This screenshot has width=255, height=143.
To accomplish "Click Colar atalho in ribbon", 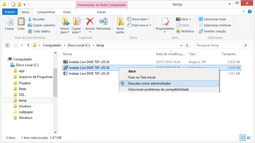I will (39, 31).
